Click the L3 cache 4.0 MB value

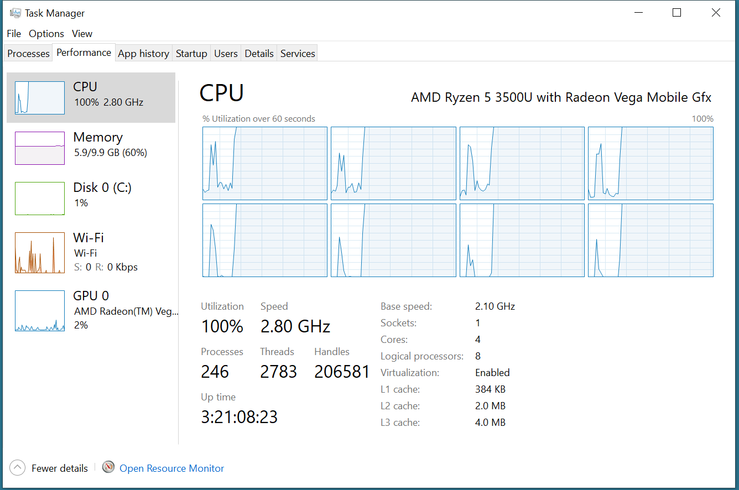click(490, 423)
